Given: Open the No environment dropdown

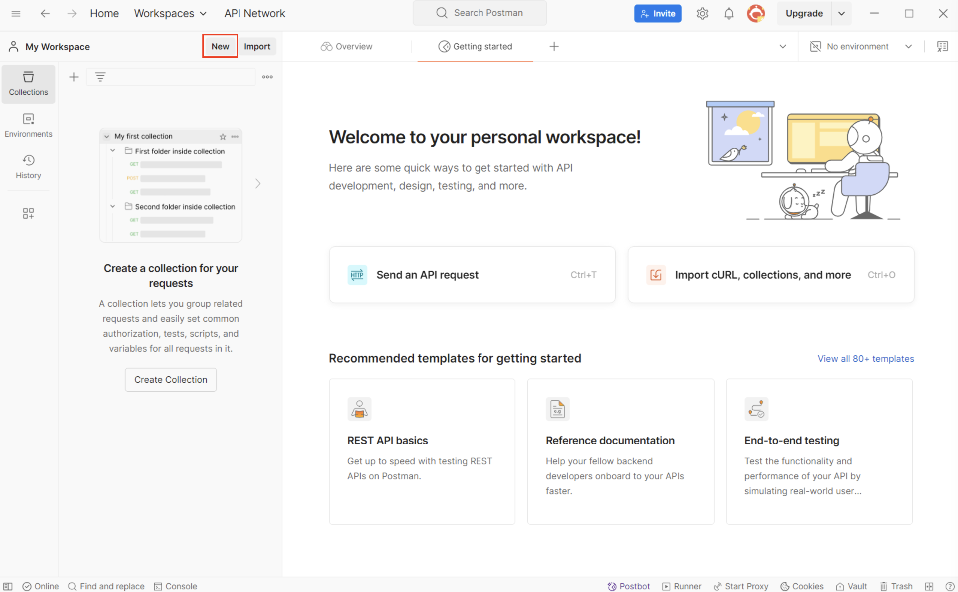Looking at the screenshot, I should pos(861,46).
